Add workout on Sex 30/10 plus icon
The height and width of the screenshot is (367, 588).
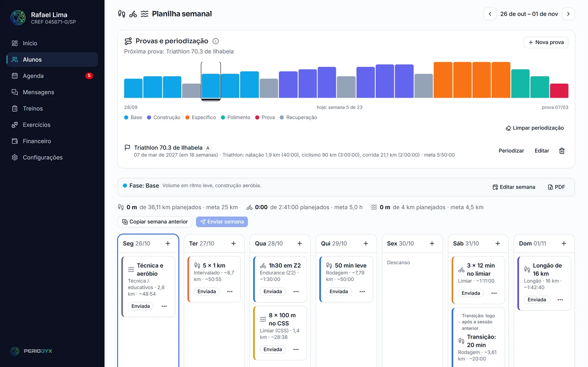point(432,244)
